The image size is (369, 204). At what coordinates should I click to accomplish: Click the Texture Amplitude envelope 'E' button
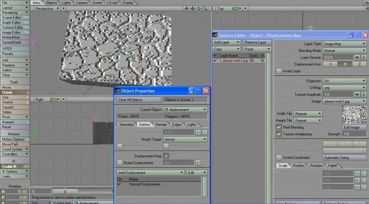click(364, 94)
